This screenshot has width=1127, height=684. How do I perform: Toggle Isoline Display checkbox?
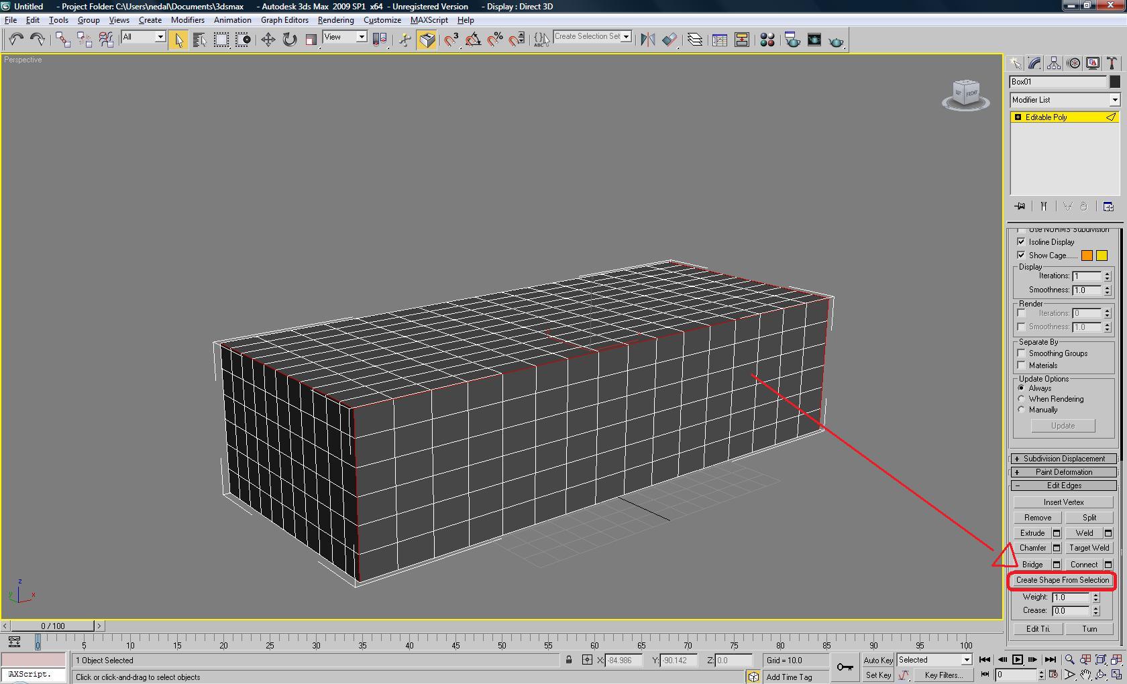pos(1021,241)
